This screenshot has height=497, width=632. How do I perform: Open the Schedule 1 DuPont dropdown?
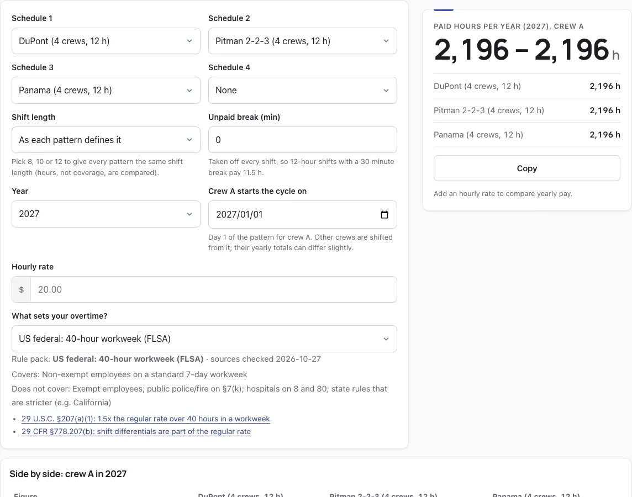(106, 41)
